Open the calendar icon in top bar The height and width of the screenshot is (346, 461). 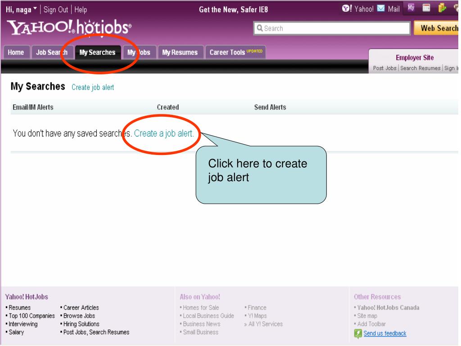(x=426, y=8)
